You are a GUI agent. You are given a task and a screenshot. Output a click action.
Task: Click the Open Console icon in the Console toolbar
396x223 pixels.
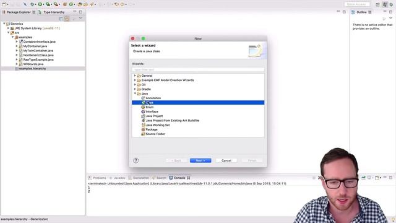point(377,178)
